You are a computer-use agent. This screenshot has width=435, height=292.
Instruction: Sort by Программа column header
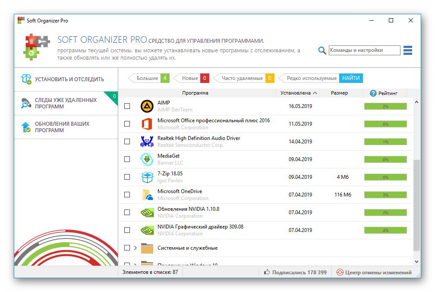click(x=195, y=93)
